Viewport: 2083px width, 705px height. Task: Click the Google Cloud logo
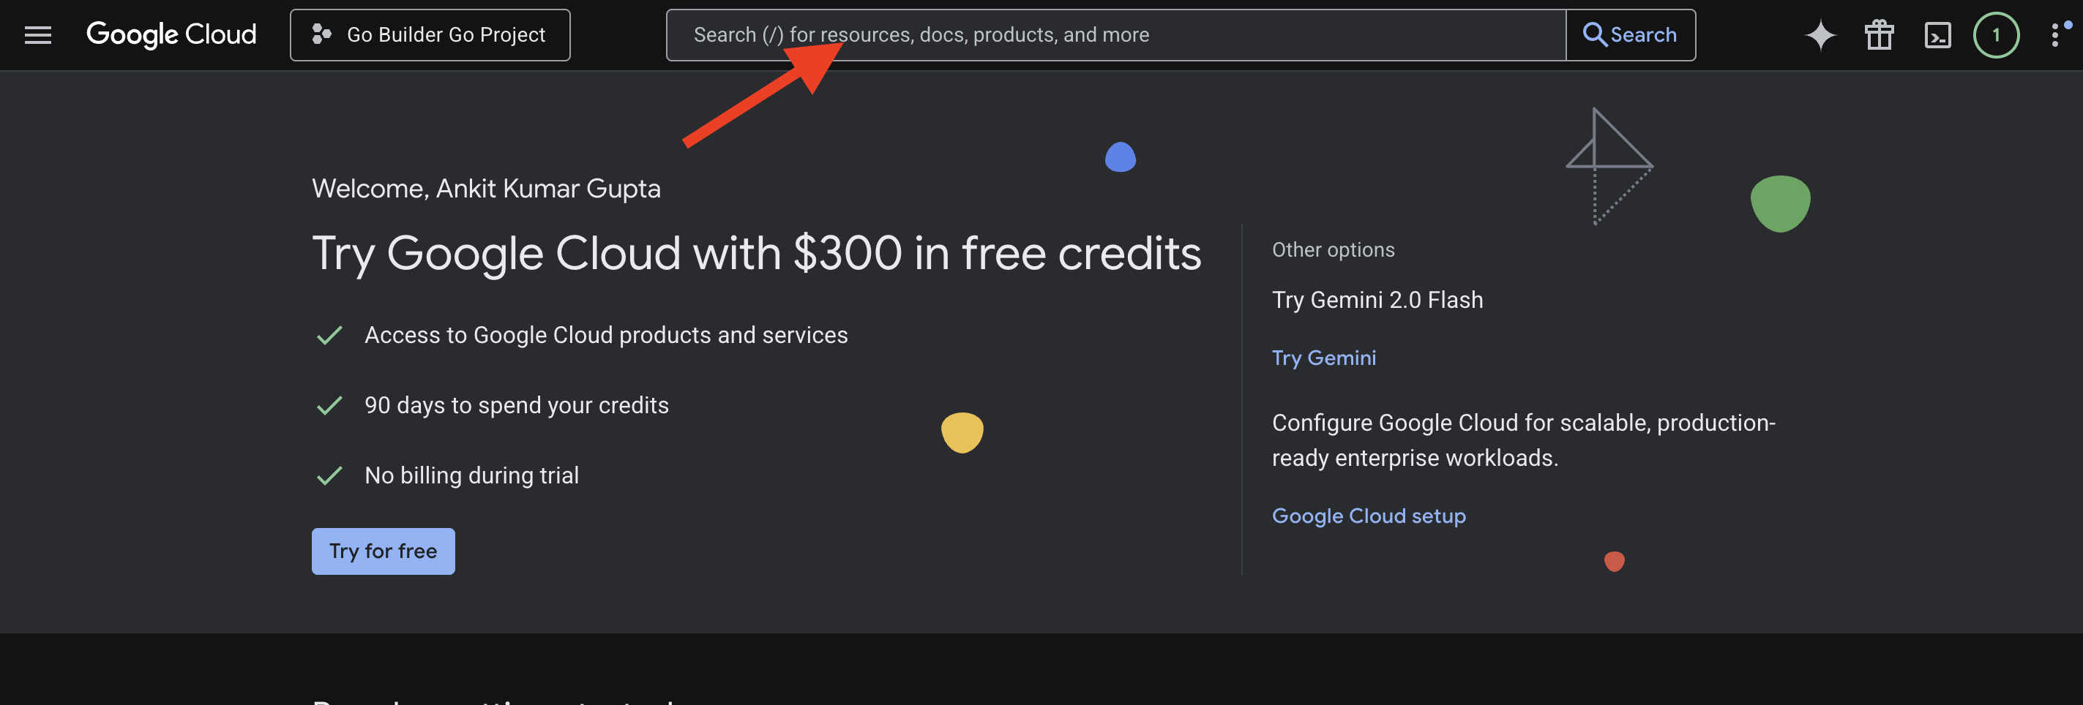tap(171, 34)
